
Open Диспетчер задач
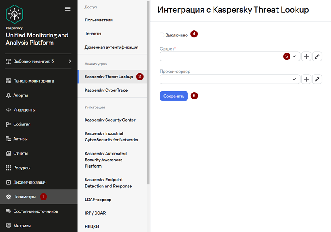pyautogui.click(x=39, y=182)
